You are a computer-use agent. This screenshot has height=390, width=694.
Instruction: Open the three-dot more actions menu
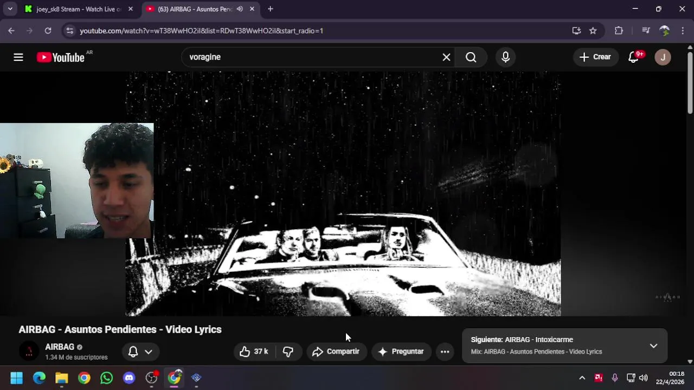(x=445, y=352)
